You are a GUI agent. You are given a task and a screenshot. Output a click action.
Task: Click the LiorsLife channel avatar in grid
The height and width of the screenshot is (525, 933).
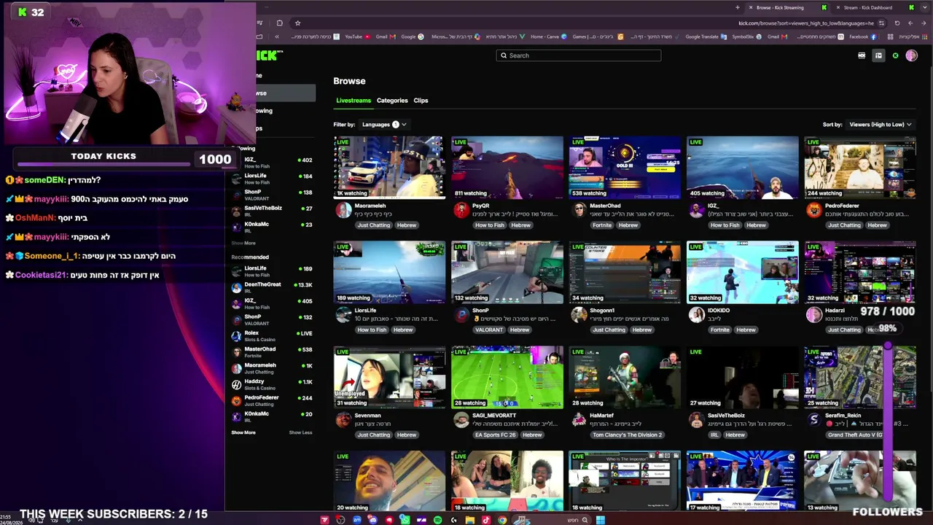click(343, 315)
